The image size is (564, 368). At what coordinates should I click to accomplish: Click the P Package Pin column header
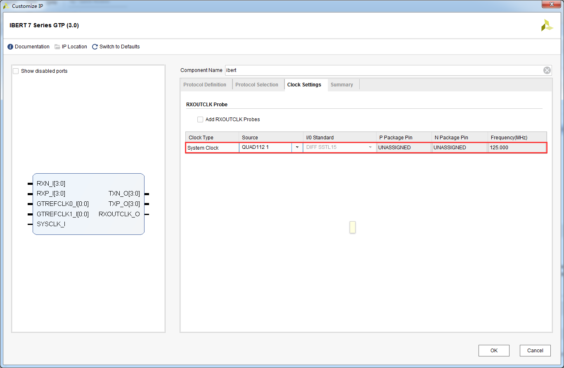[404, 137]
